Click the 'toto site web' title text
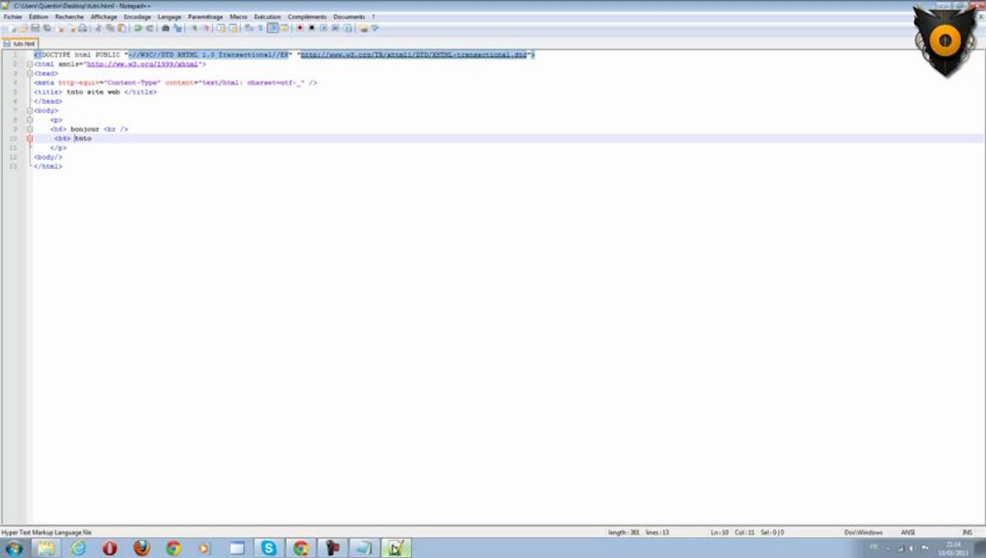The height and width of the screenshot is (558, 986). coord(93,92)
